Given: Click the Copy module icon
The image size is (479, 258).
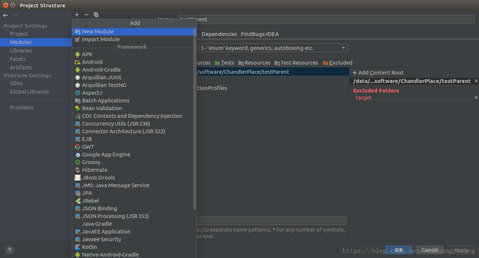Looking at the screenshot, I should tap(96, 15).
